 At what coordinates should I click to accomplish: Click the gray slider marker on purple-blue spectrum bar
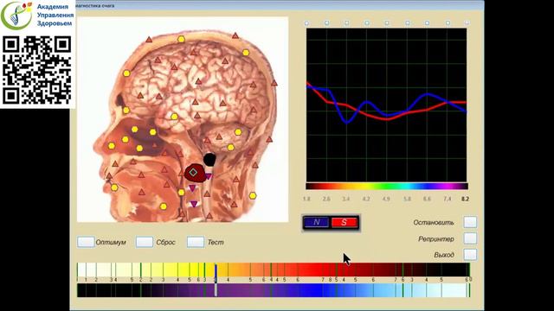(216, 290)
